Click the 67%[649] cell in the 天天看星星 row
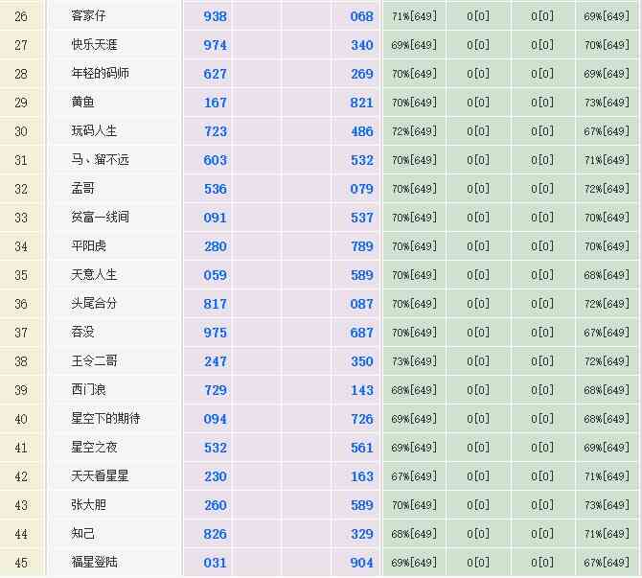Image resolution: width=642 pixels, height=578 pixels. coord(414,476)
